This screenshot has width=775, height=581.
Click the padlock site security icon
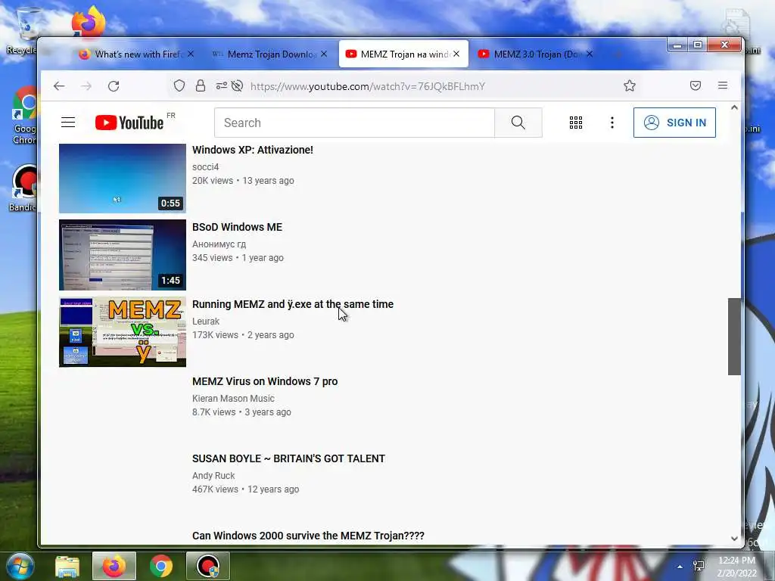(x=200, y=86)
